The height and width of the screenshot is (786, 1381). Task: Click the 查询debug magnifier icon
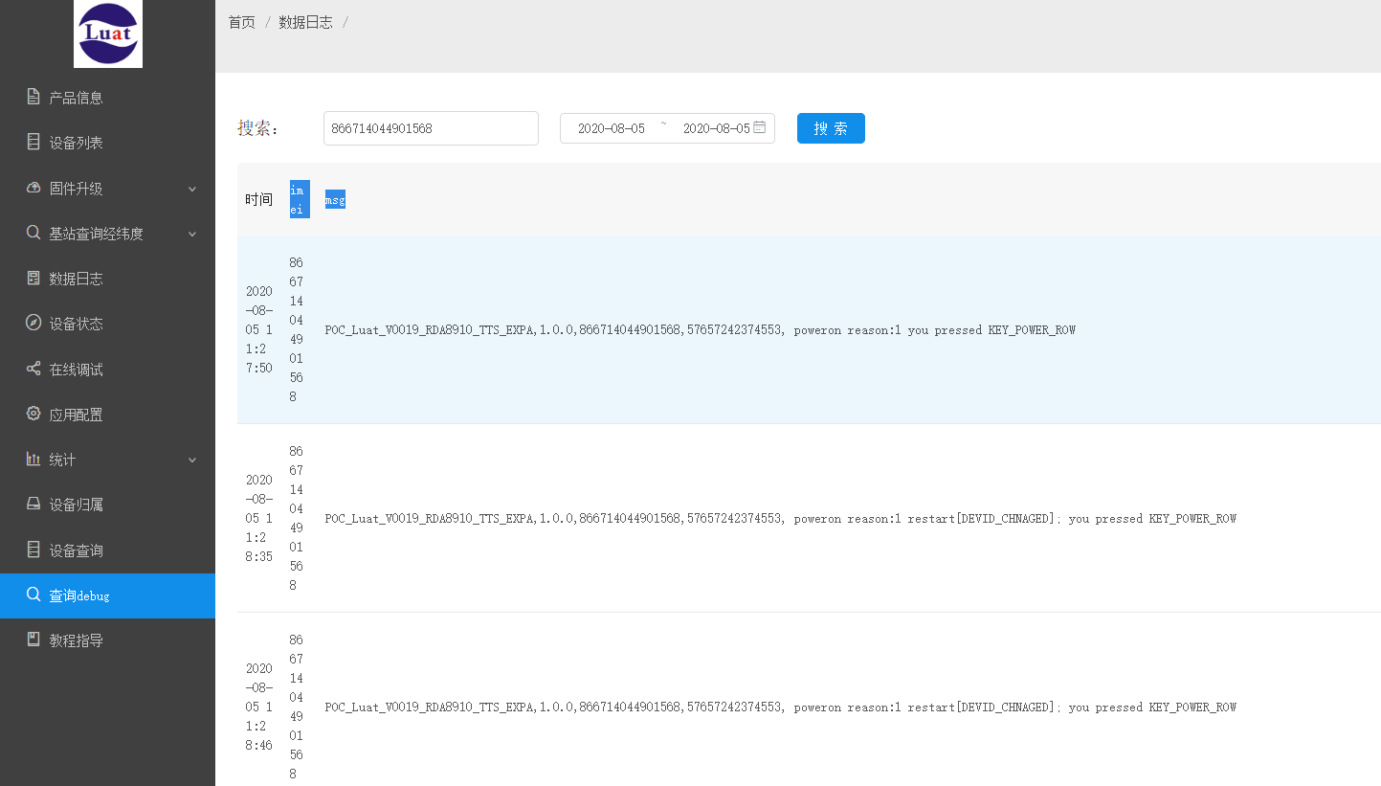coord(33,595)
